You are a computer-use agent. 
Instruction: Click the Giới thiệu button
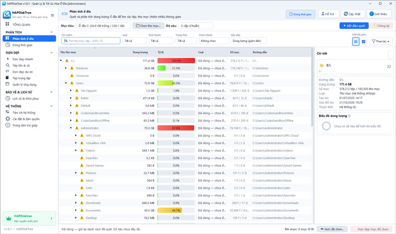[379, 14]
